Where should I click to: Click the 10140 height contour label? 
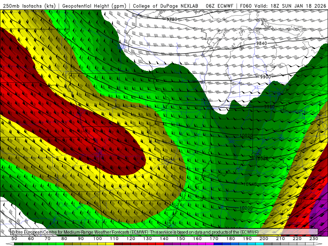coord(250,184)
